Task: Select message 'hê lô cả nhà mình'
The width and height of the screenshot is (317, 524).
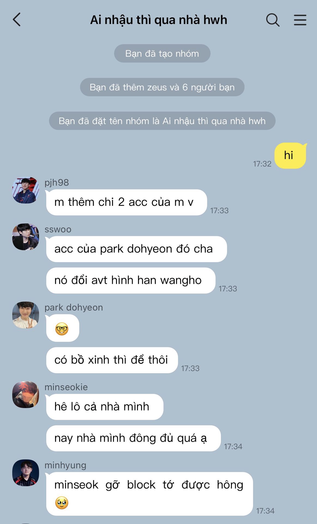Action: coord(105,407)
